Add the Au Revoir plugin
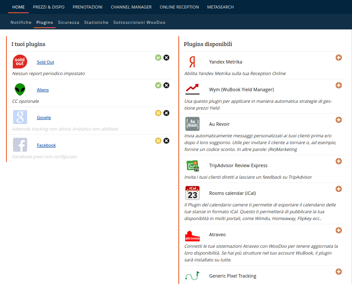The width and height of the screenshot is (352, 284). [x=338, y=120]
